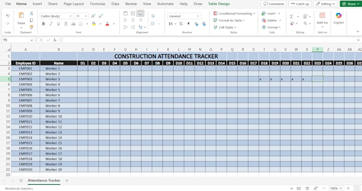Switch to the Page Layout tab
This screenshot has width=362, height=191.
click(73, 4)
